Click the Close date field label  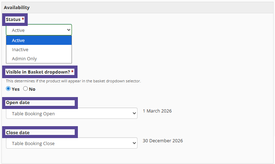click(18, 132)
